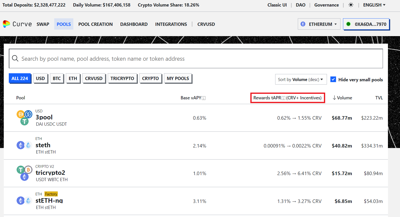Screen dimensions: 400x217
Task: Open the CRVUSD page
Action: coord(206,24)
